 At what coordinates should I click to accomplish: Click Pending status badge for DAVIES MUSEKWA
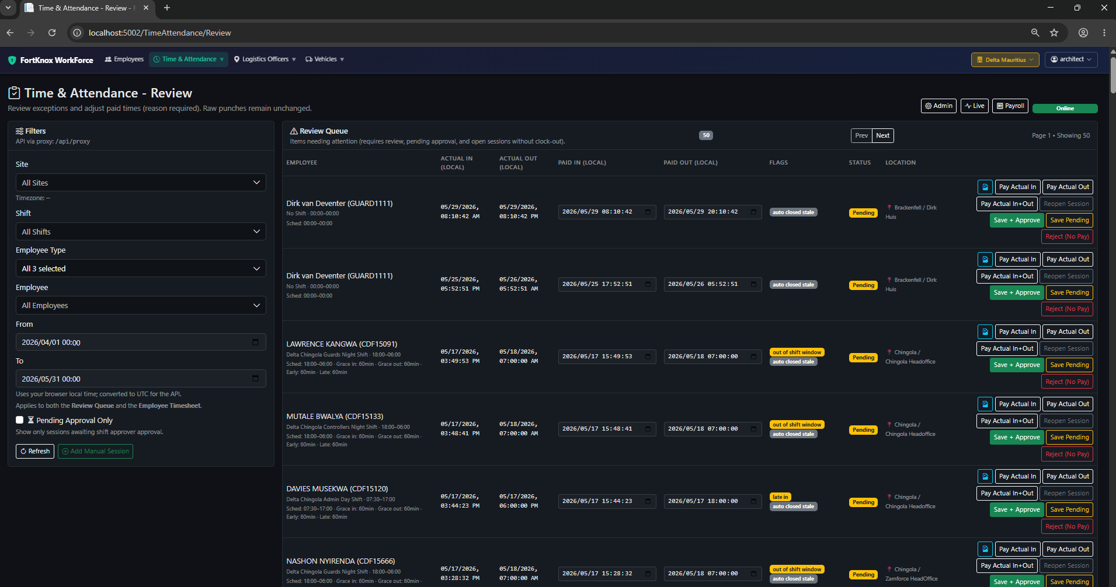tap(863, 502)
